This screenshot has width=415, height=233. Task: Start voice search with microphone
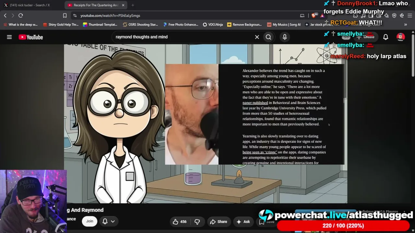click(x=285, y=37)
